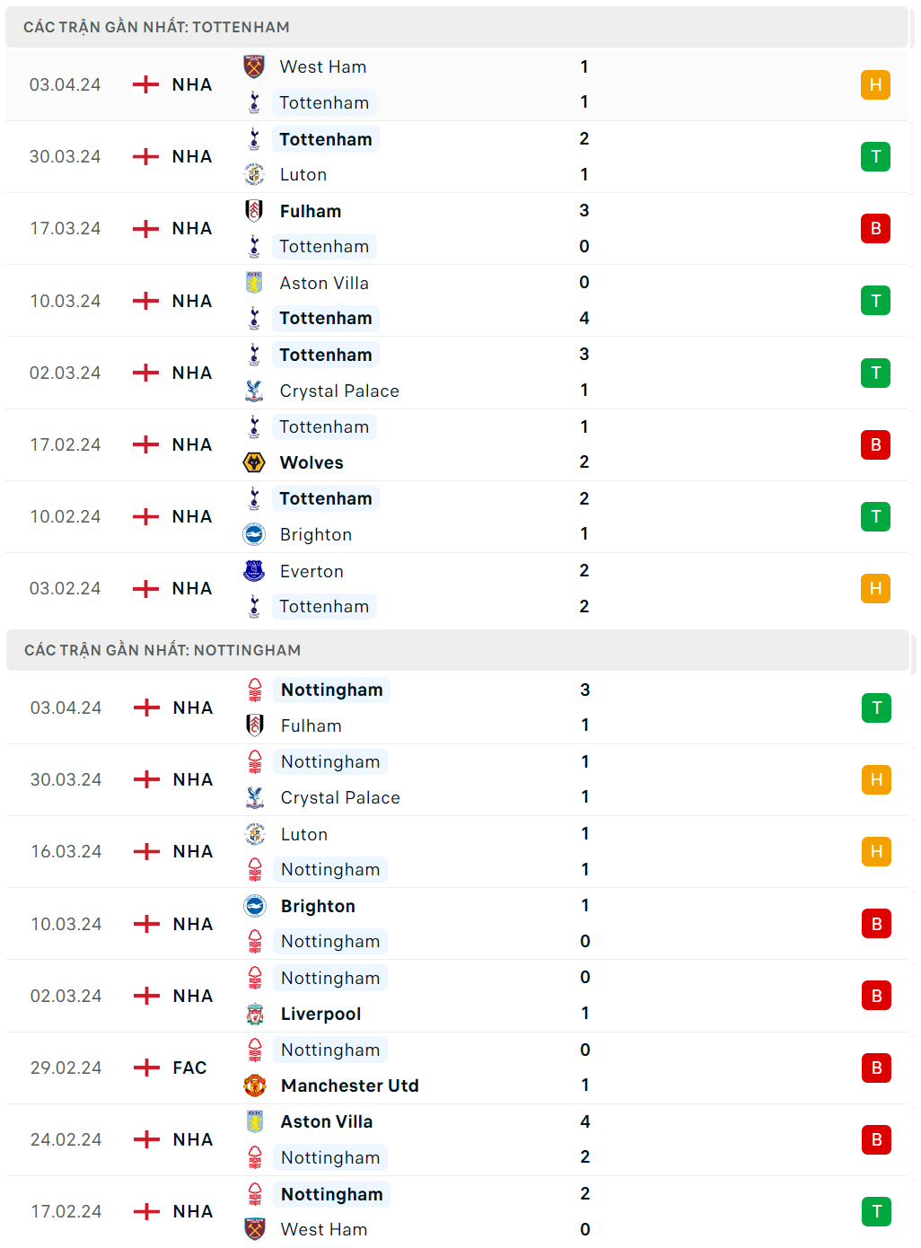Image resolution: width=921 pixels, height=1248 pixels.
Task: Open the Manchester Utd team link
Action: (349, 1085)
